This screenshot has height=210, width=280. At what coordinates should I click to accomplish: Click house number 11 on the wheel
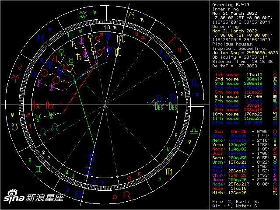(x=70, y=35)
